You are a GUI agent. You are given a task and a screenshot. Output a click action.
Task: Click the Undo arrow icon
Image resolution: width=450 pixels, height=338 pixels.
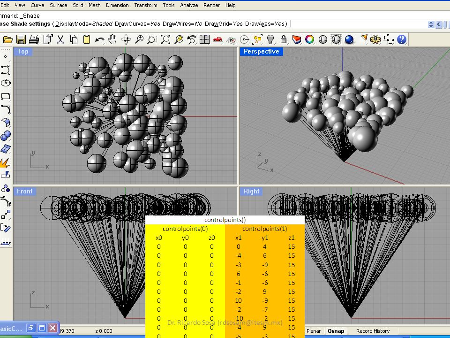tap(99, 39)
